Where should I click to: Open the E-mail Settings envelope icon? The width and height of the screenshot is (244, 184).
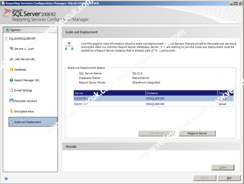pos(11,90)
